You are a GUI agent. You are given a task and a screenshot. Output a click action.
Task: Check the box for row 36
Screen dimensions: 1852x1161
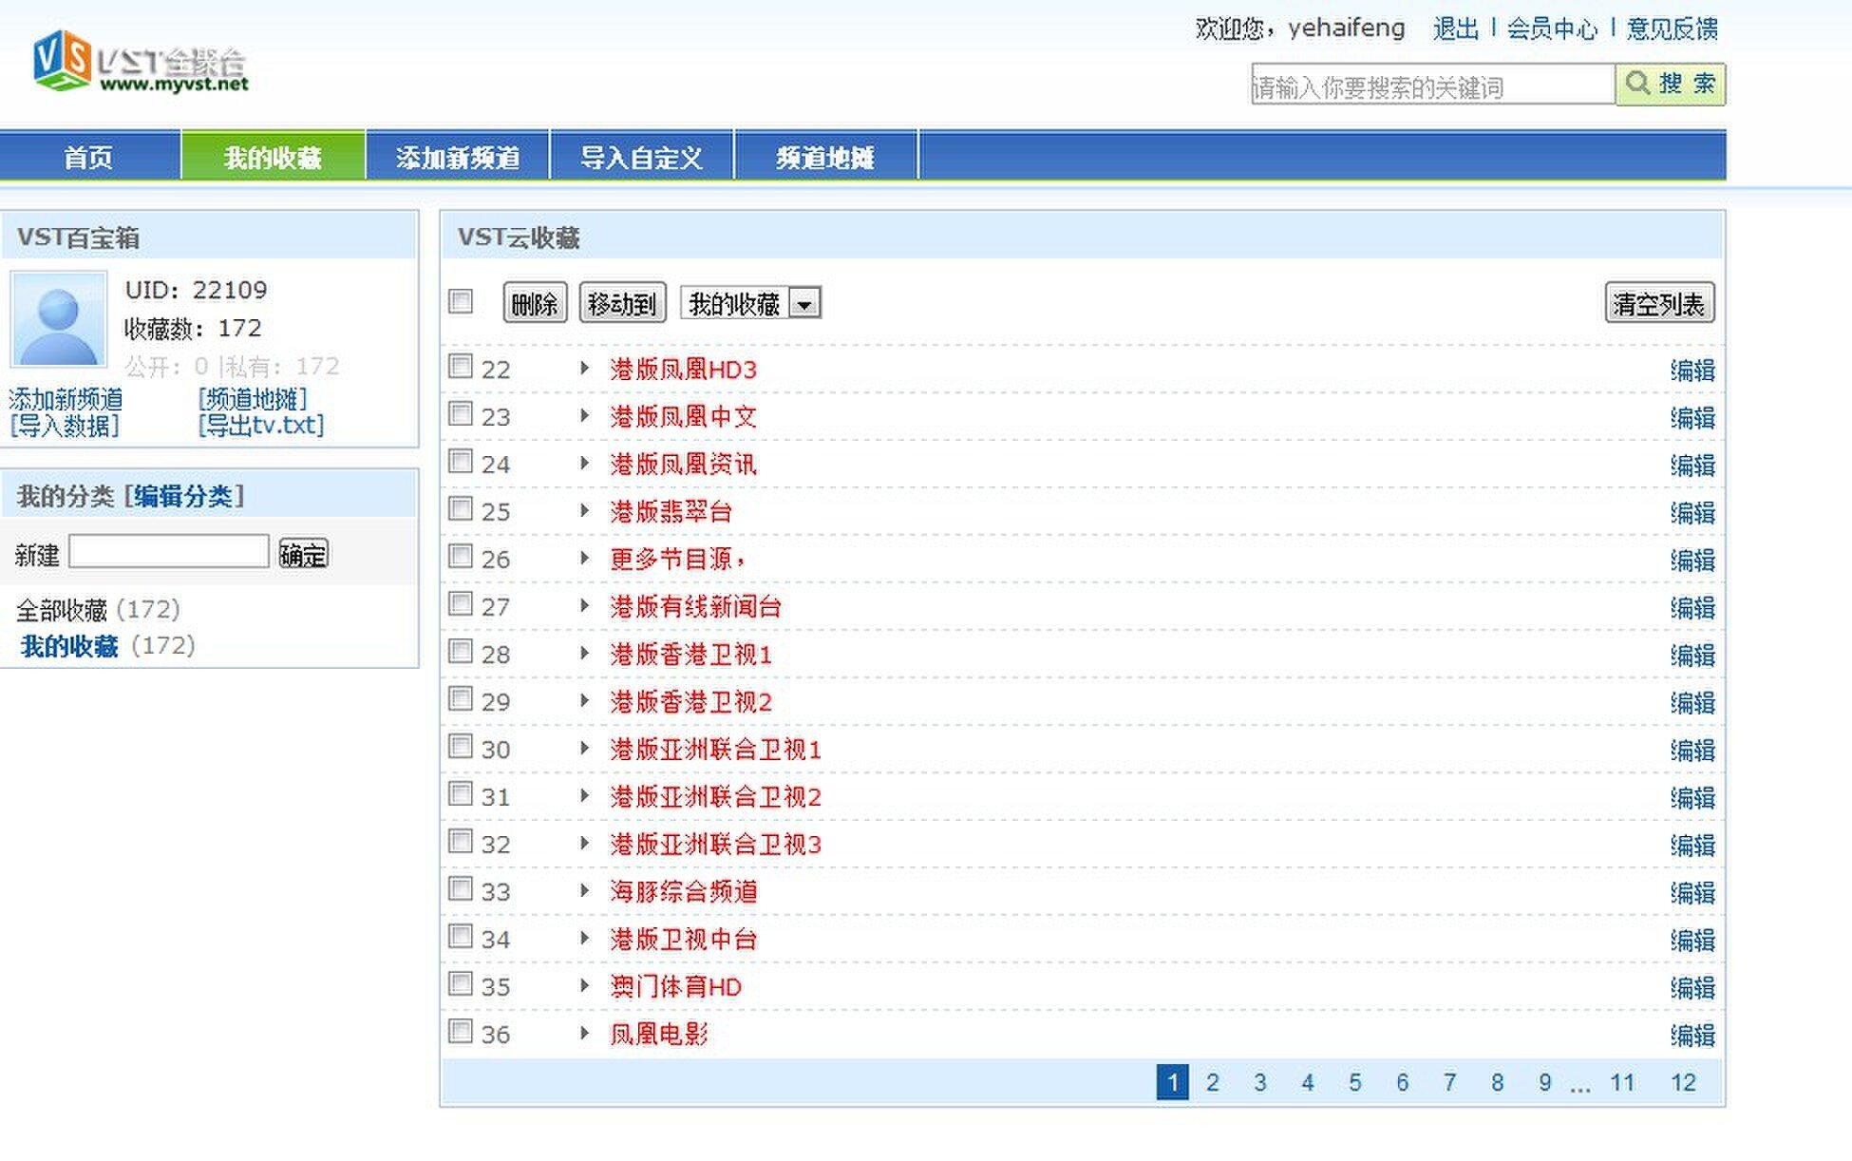(461, 1031)
